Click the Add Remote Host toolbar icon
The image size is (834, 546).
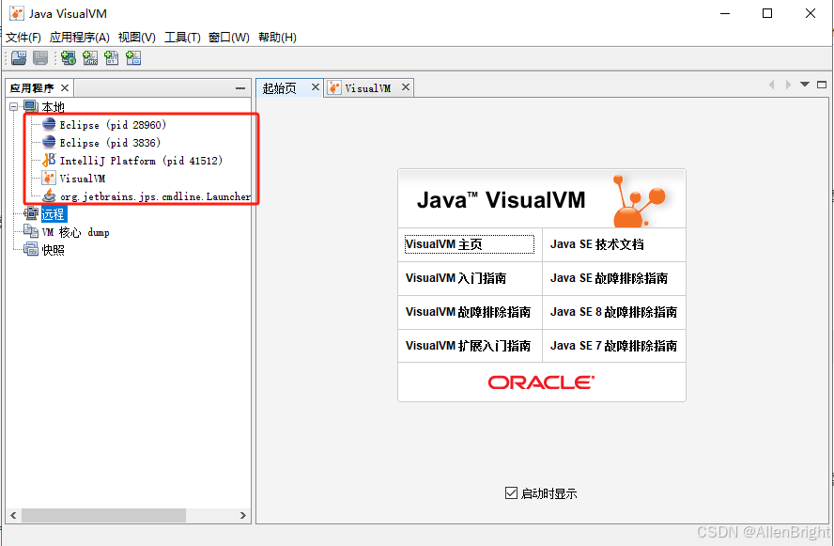coord(68,58)
